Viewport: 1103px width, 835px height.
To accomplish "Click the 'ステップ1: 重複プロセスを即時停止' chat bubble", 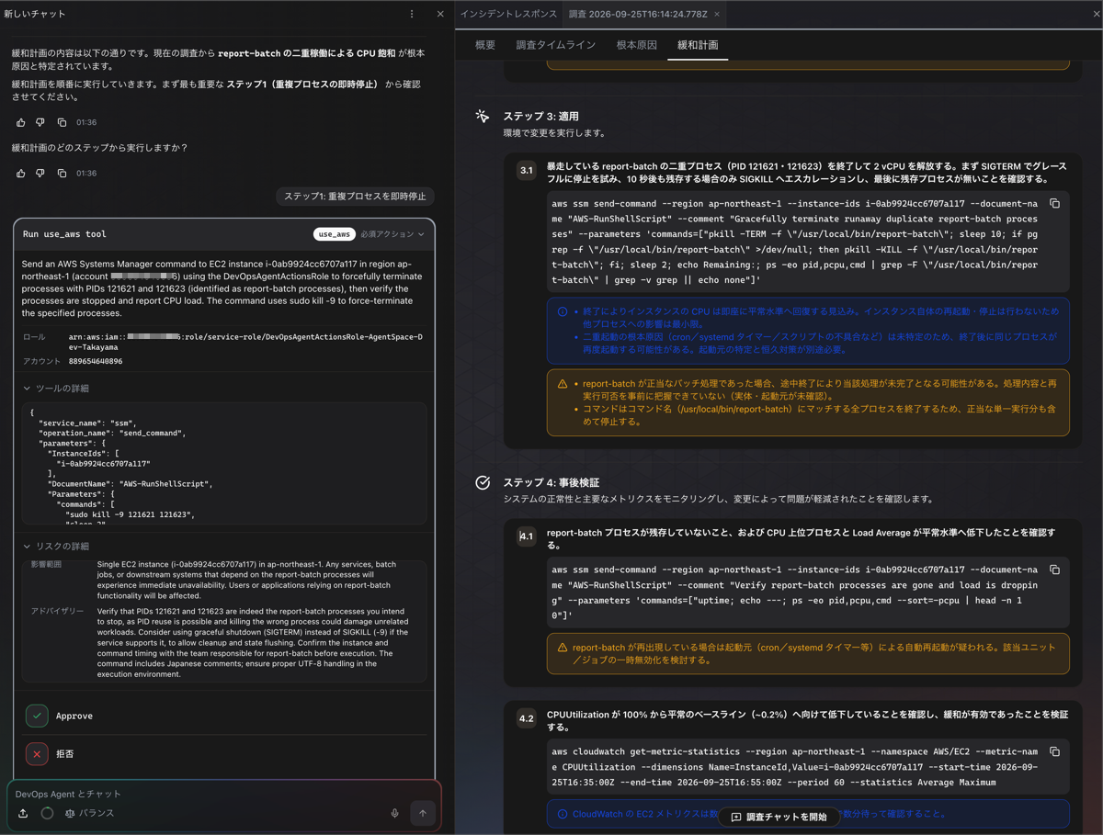I will tap(355, 196).
